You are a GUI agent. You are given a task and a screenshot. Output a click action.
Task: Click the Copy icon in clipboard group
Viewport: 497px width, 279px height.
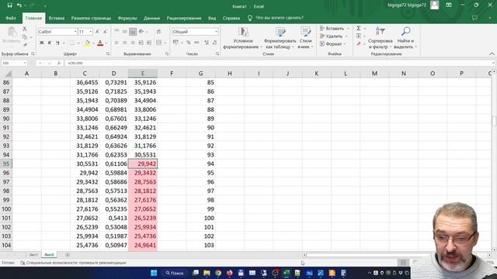point(25,37)
